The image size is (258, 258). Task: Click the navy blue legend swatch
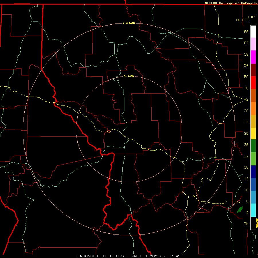(x=253, y=172)
